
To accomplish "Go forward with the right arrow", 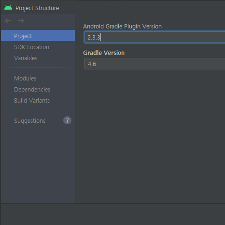I will (x=21, y=21).
